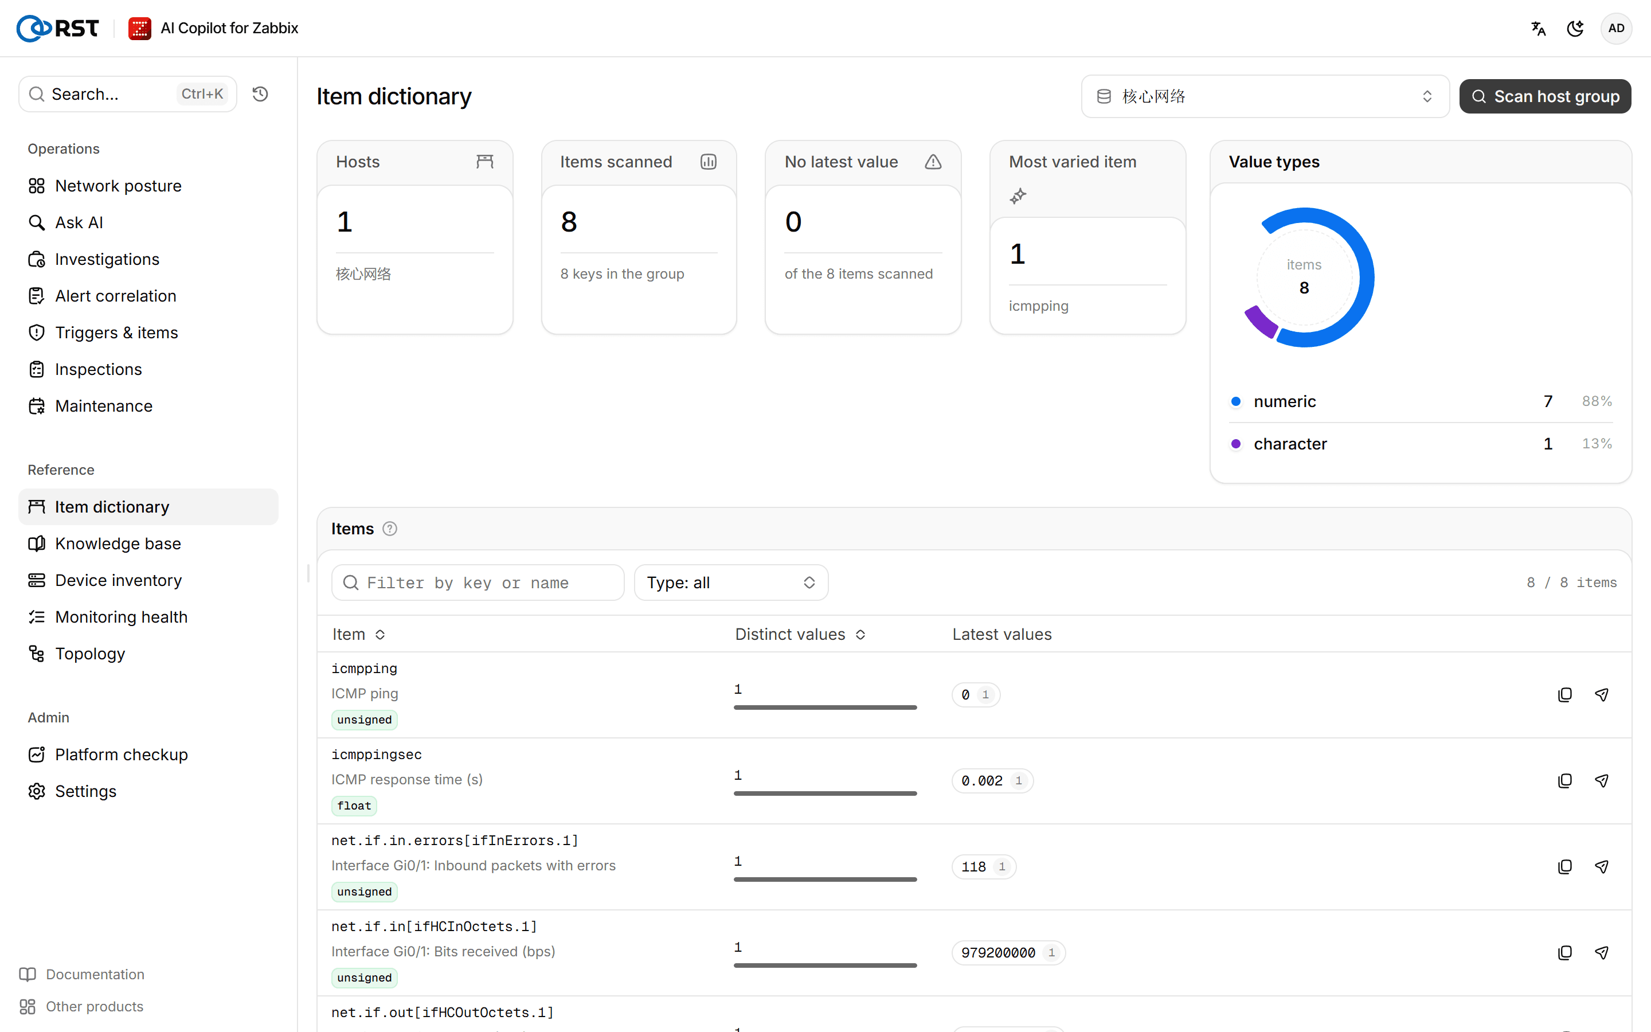Copy the icmppingsec item key
1651x1032 pixels.
coord(1565,781)
